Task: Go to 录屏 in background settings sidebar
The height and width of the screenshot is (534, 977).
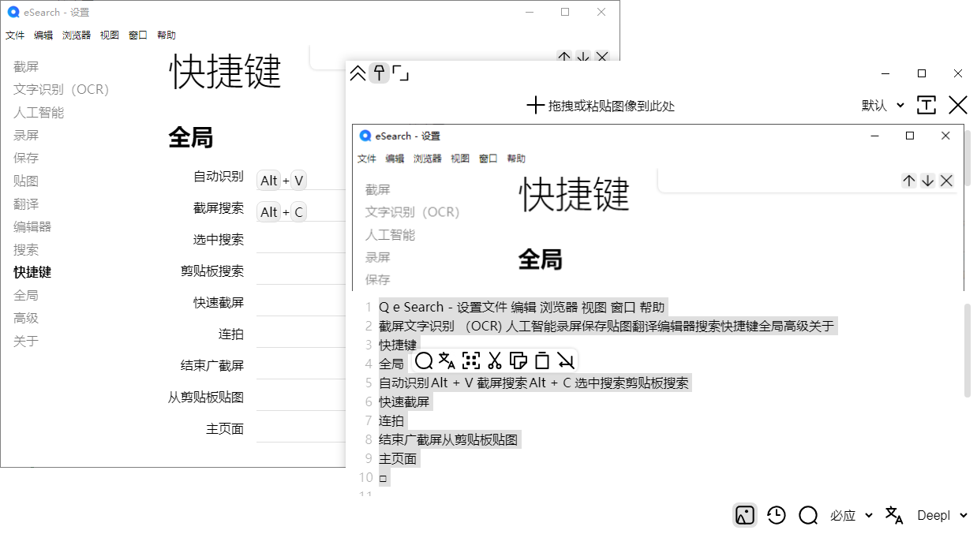Action: coord(26,136)
